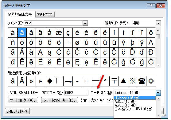Select the ÿ character cell
Image resolution: width=171 pixels, height=120 pixels.
tap(142, 43)
